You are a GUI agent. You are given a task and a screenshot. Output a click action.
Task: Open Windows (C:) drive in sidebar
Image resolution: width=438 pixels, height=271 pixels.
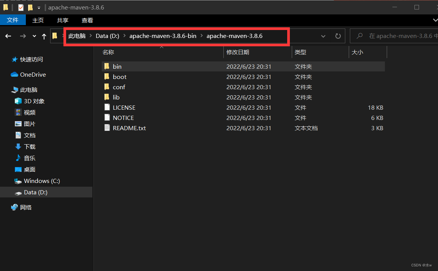pos(42,181)
